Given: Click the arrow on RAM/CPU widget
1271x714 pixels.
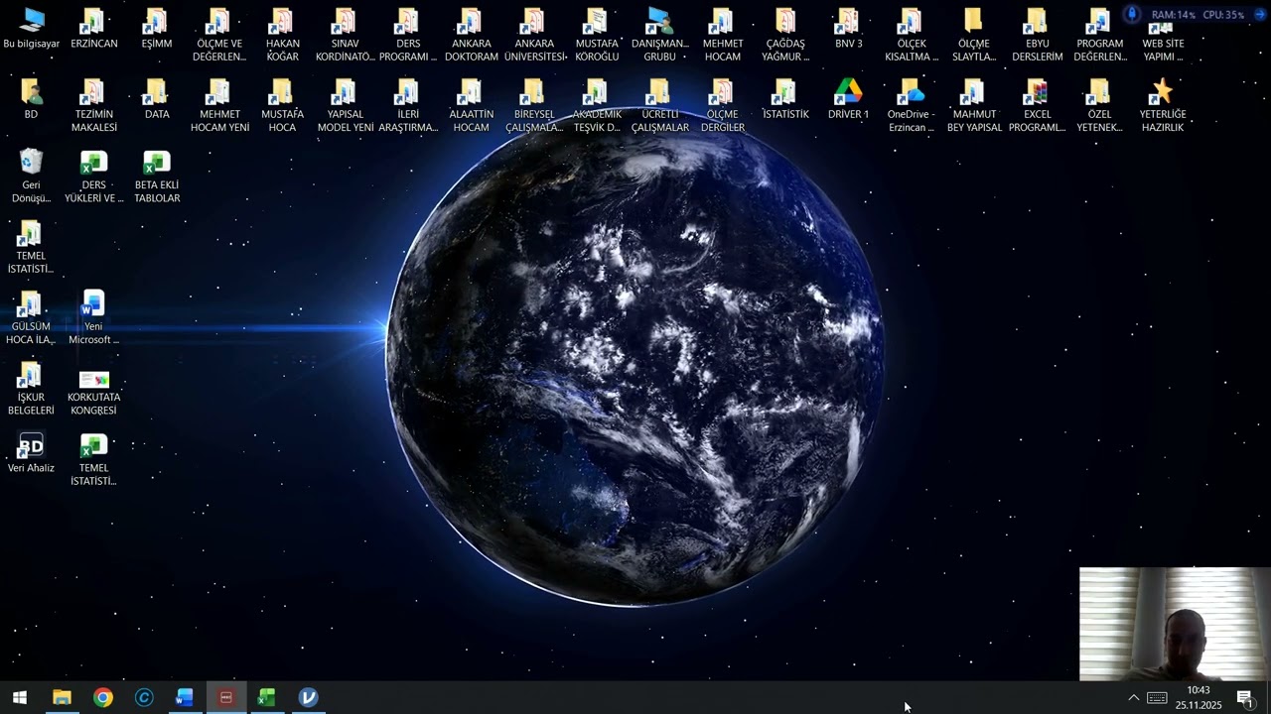Looking at the screenshot, I should 1260,14.
